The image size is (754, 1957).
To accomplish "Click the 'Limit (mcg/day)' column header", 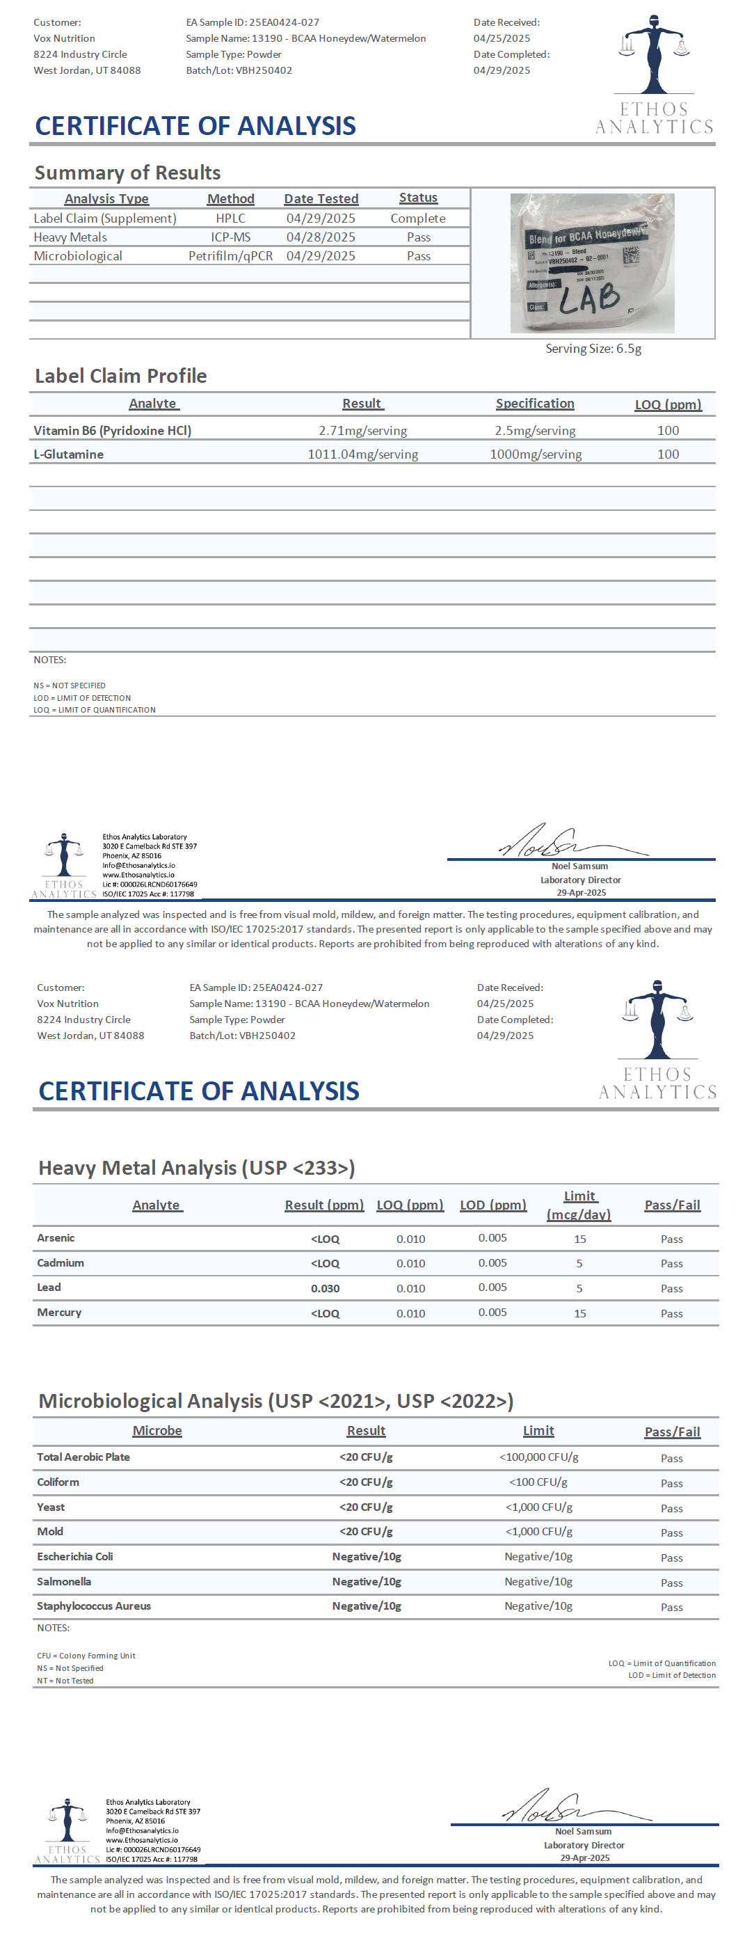I will (579, 1205).
